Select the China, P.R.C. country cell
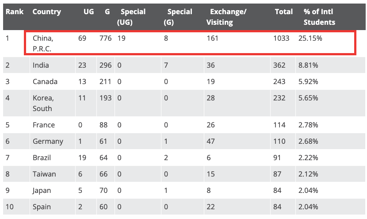 (x=43, y=43)
